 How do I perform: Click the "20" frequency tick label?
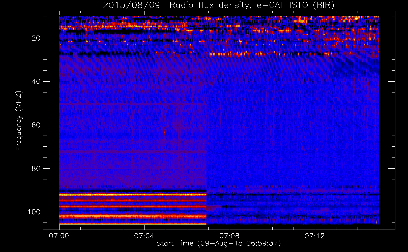click(36, 38)
